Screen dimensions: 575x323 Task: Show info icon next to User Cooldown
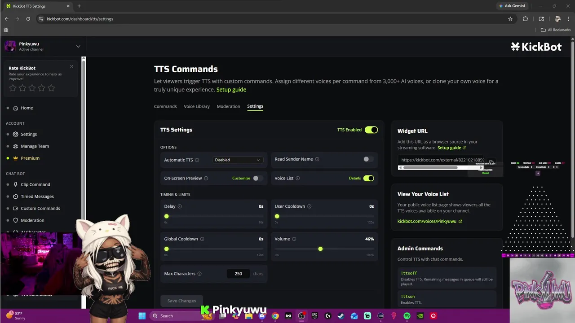coord(310,207)
